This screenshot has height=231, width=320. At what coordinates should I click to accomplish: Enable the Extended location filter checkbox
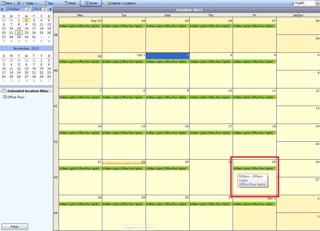pos(4,91)
